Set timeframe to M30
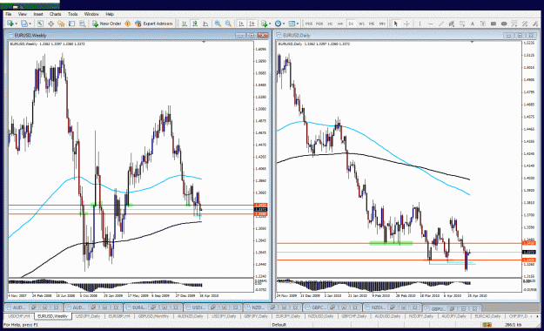This screenshot has width=544, height=331. (x=319, y=24)
